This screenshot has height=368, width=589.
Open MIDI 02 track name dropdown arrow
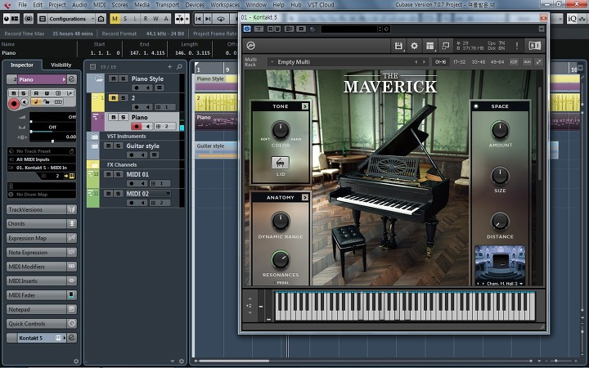click(168, 193)
